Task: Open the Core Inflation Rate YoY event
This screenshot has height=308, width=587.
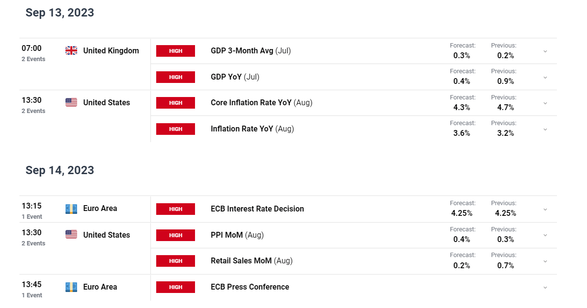Action: point(261,103)
